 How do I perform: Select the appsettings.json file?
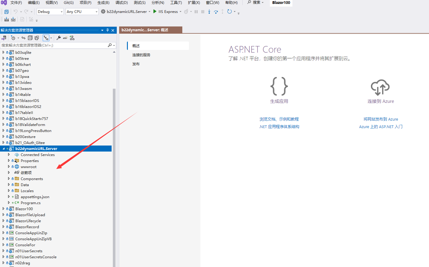coord(35,197)
